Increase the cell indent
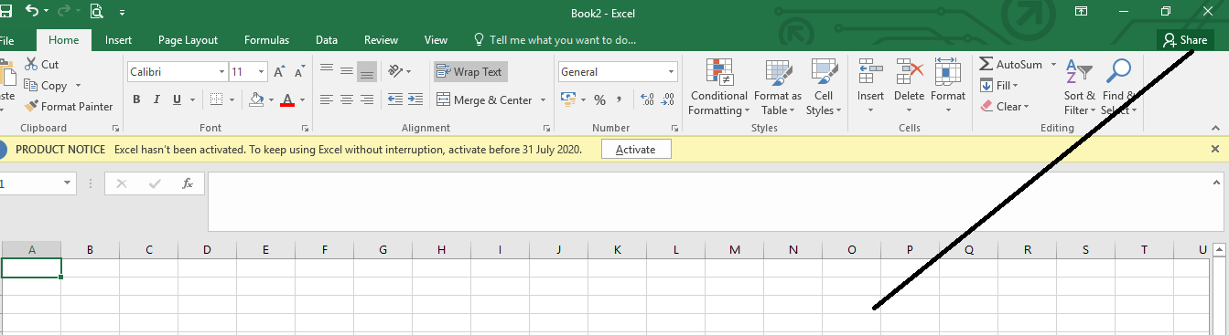The width and height of the screenshot is (1229, 335). click(x=415, y=99)
